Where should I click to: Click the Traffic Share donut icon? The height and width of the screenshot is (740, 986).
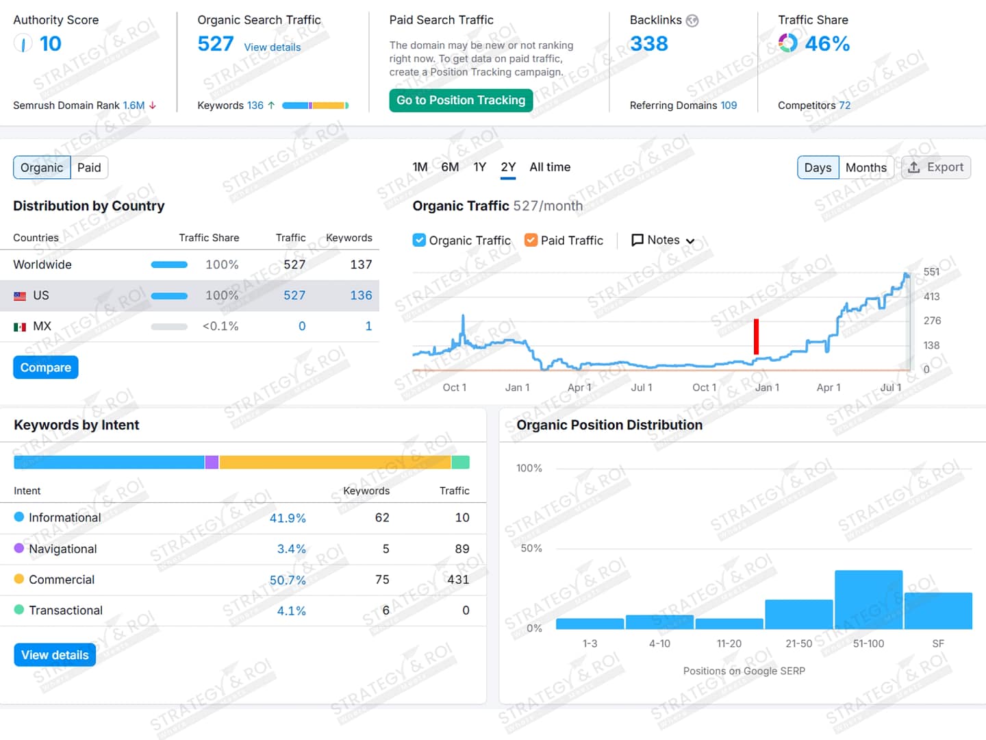(788, 43)
